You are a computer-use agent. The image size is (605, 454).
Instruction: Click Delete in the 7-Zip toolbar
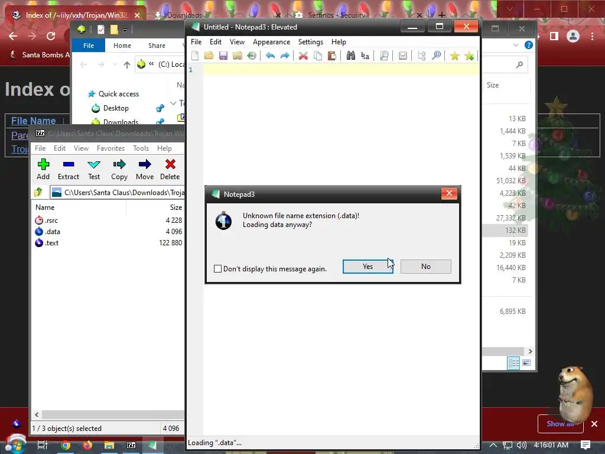[170, 170]
